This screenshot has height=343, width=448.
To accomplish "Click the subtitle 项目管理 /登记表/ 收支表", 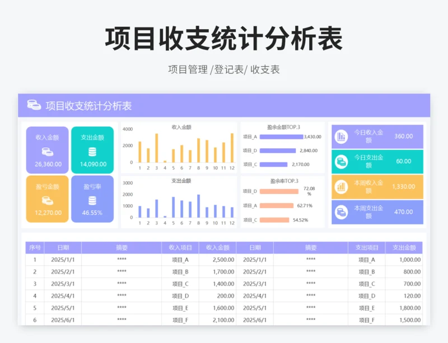I will [x=223, y=69].
